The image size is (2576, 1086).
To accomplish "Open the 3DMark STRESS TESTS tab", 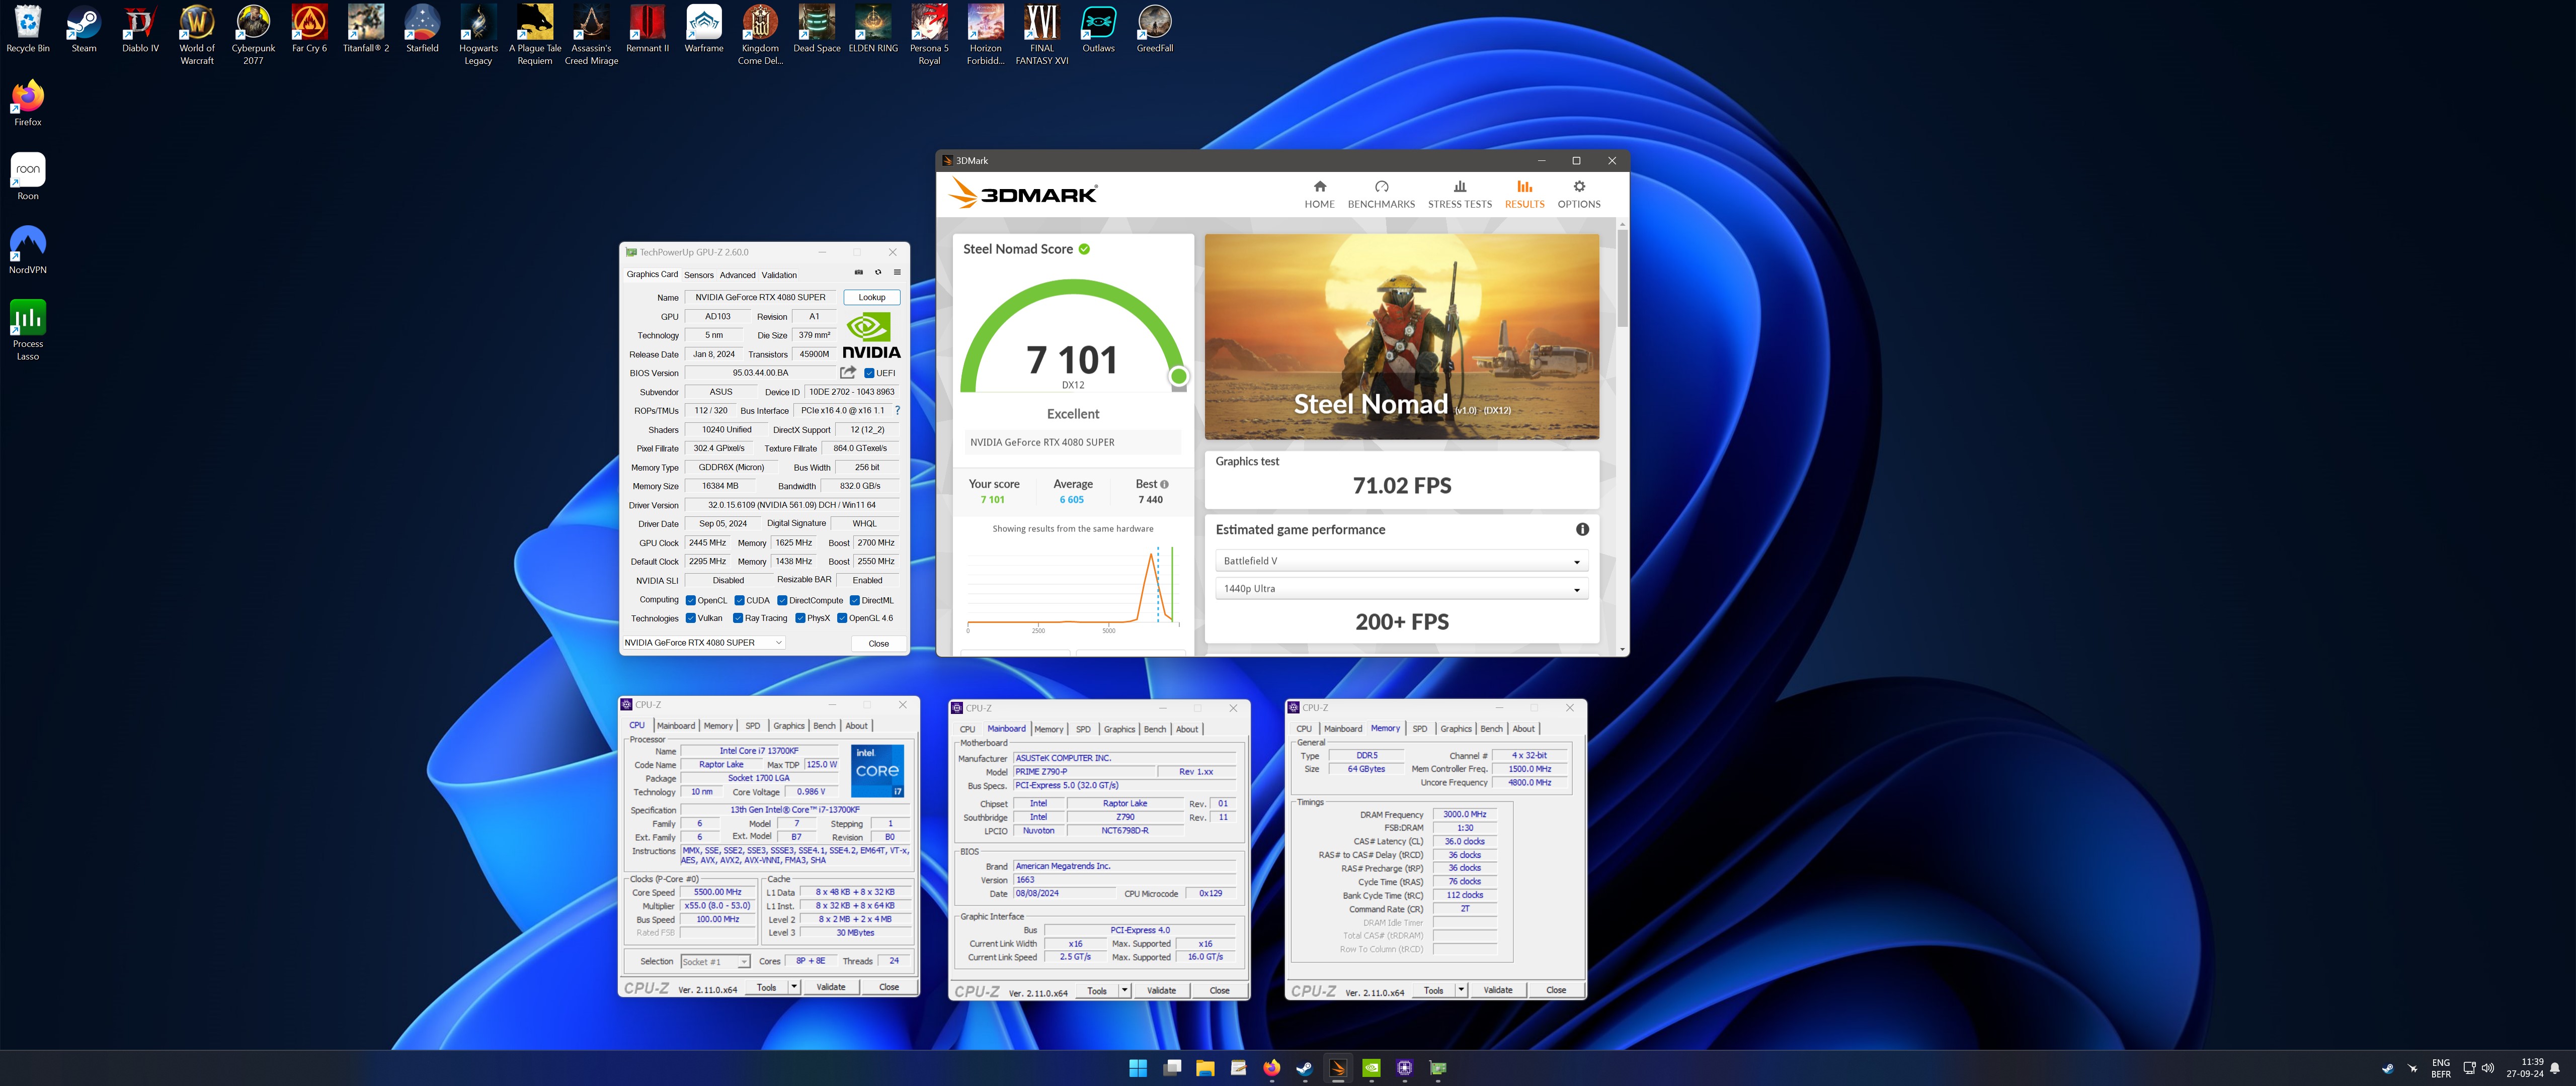I will pos(1459,195).
